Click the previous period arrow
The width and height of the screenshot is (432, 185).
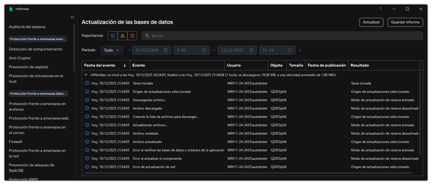(x=130, y=50)
